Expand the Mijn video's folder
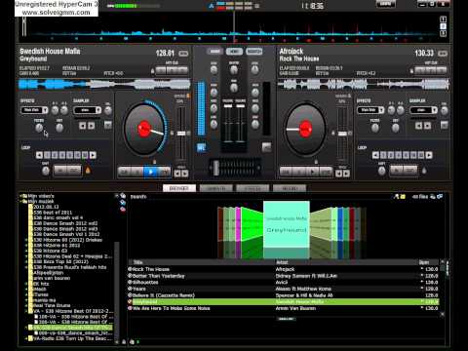 coord(20,196)
